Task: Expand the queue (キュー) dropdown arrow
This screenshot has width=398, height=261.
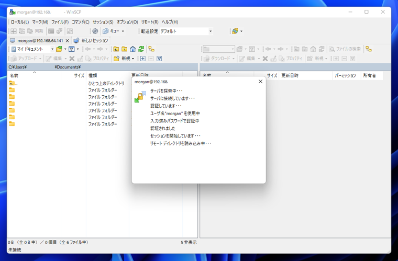Action: tap(123, 31)
